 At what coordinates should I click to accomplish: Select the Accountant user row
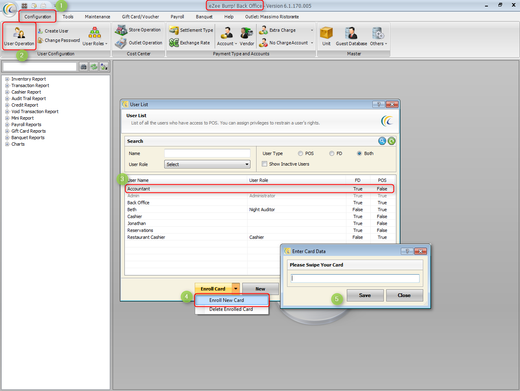point(259,189)
